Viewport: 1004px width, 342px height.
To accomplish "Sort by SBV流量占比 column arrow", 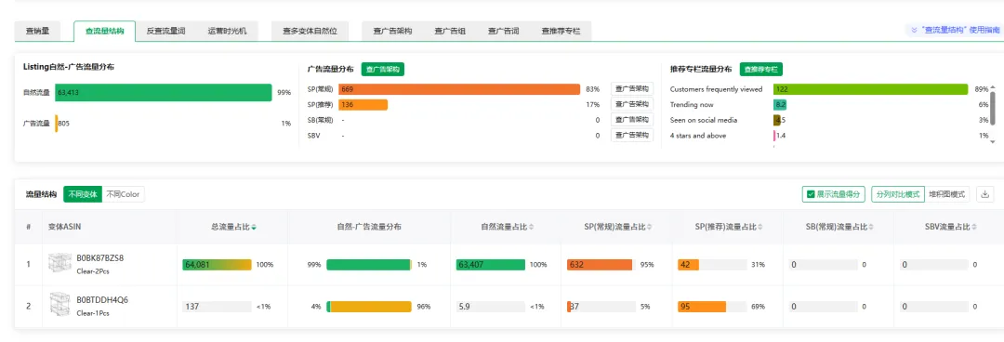I will (974, 227).
